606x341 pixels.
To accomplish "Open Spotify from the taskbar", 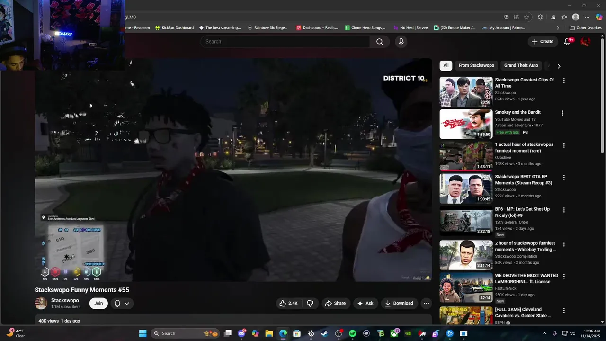I will [352, 333].
